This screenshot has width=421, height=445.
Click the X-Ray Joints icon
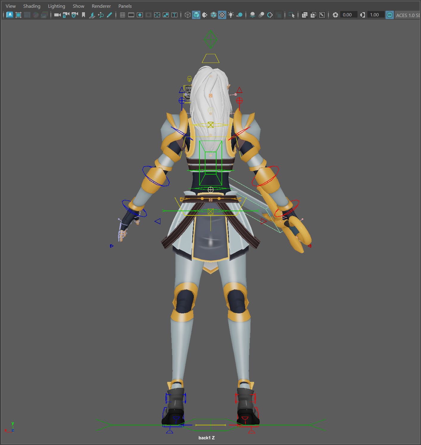coord(322,15)
